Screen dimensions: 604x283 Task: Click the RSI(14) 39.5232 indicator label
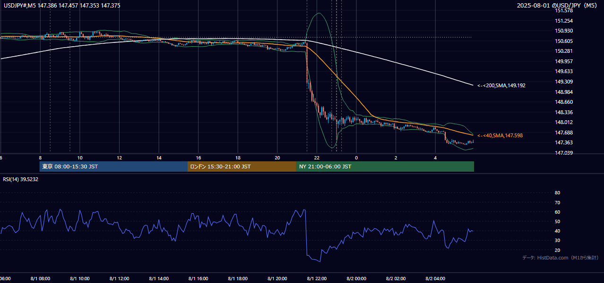click(21, 179)
